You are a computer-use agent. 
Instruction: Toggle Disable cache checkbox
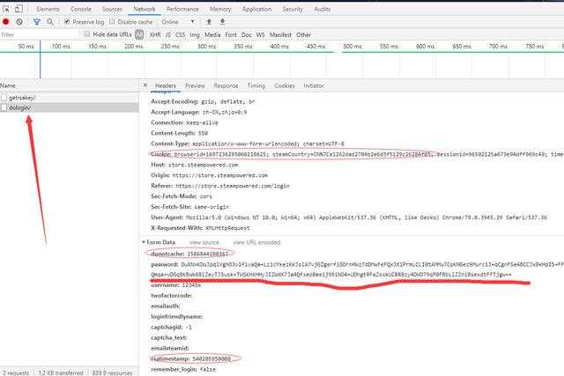pyautogui.click(x=112, y=21)
